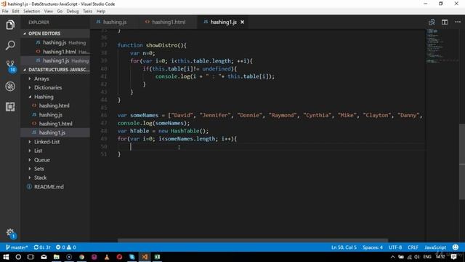
Task: Click Spaces: 4 indentation setting
Action: (373, 247)
